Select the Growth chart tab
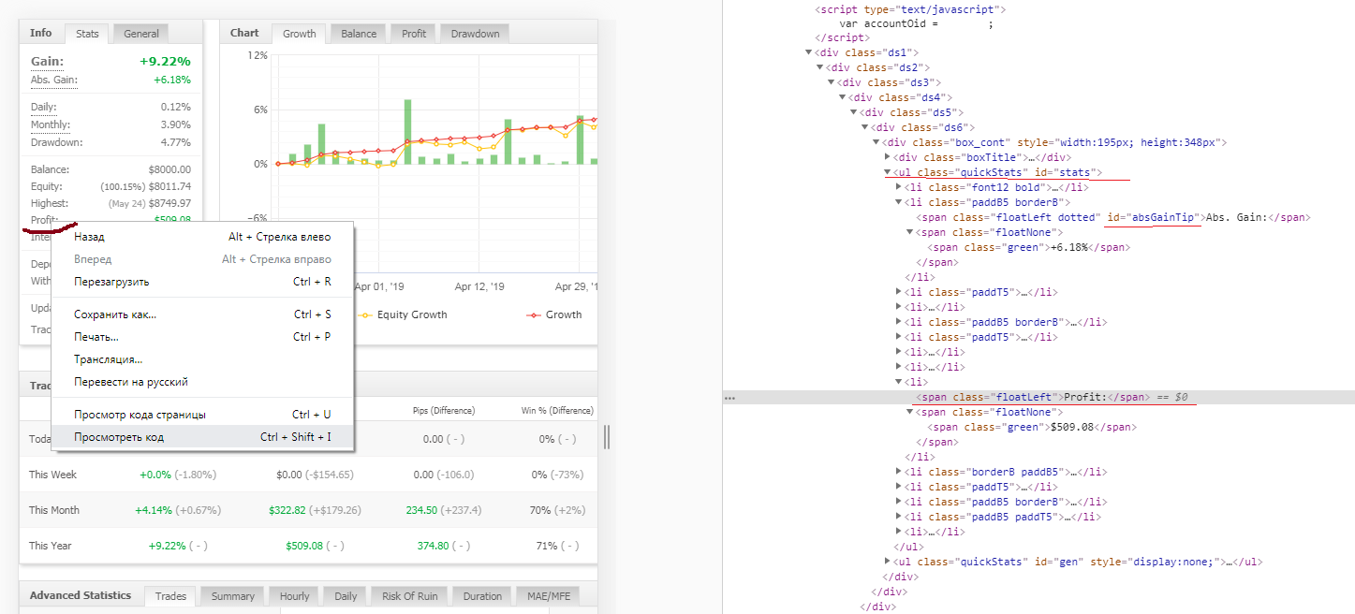This screenshot has width=1355, height=614. tap(300, 34)
